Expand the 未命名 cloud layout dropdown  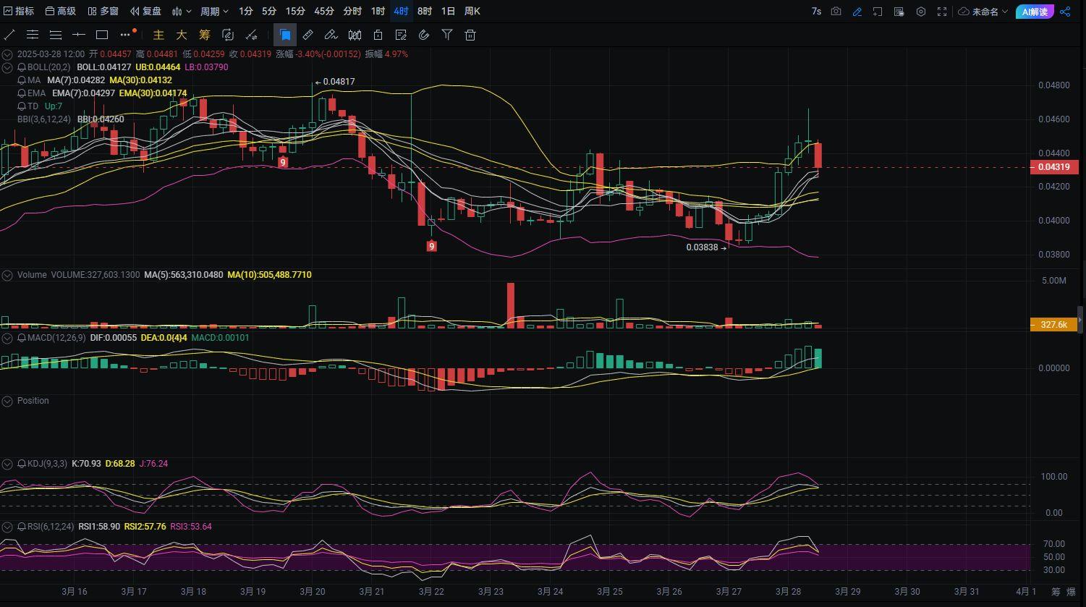983,12
